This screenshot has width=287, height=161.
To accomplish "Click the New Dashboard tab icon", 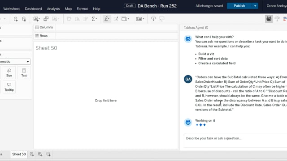I will click(40, 154).
